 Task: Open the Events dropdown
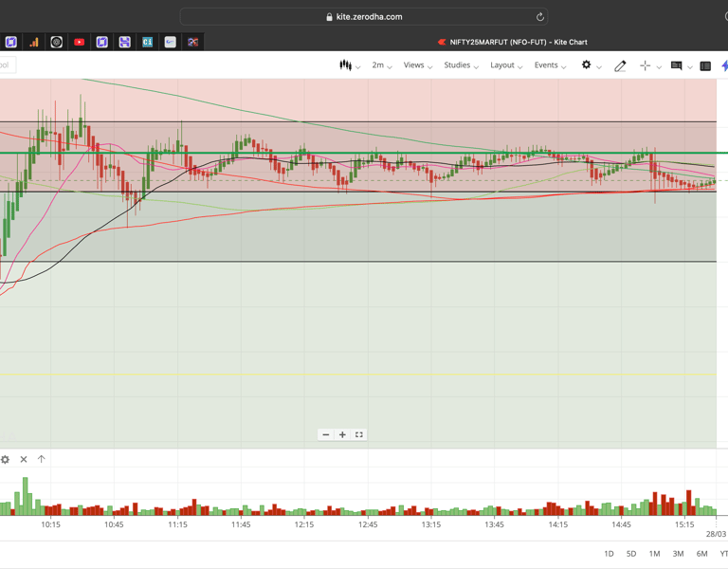tap(550, 65)
